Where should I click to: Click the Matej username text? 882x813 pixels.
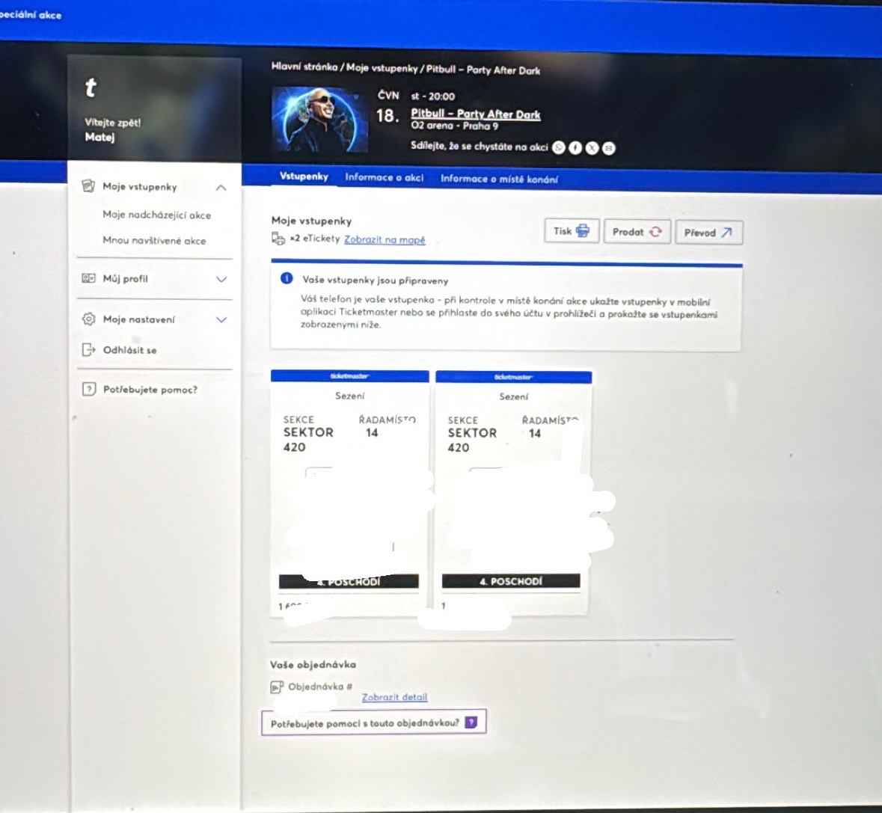click(99, 137)
